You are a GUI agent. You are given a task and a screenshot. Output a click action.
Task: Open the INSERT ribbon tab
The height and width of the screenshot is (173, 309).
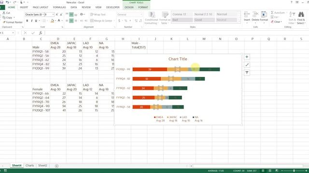coord(24,7)
